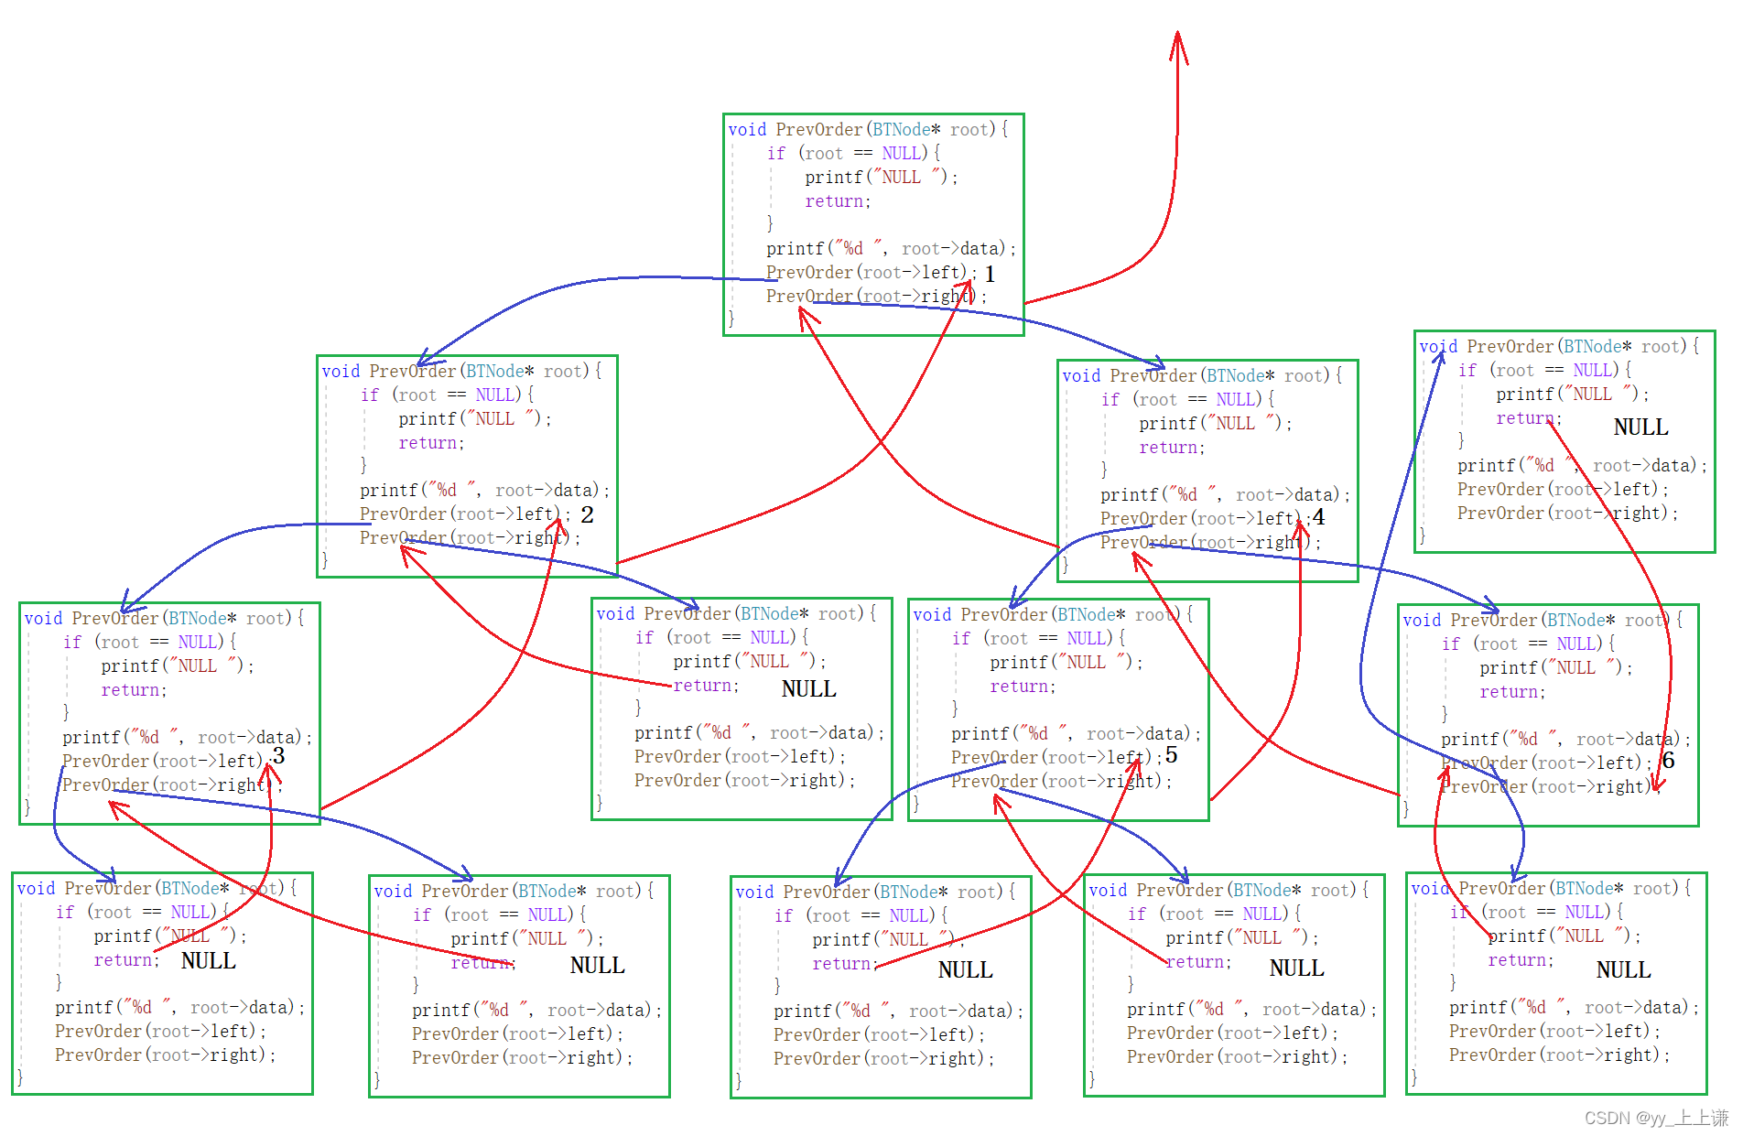The image size is (1743, 1136).
Task: Click the PrevOrder(root->left) line marked 4
Action: (x=1206, y=519)
